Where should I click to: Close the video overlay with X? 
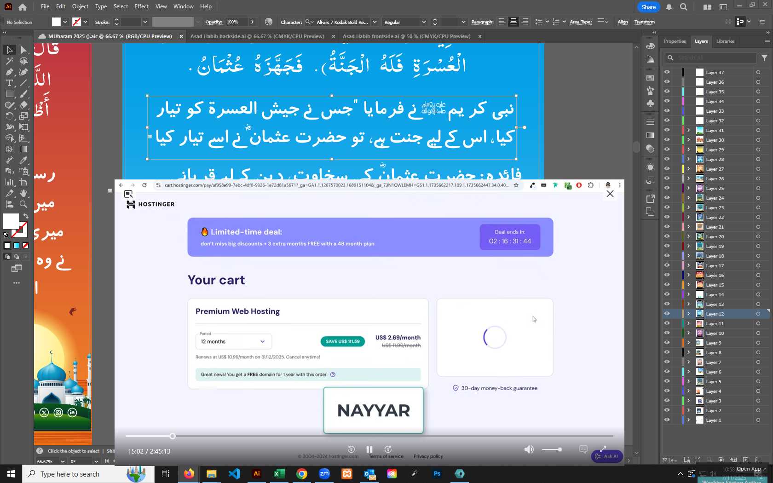[x=610, y=194]
